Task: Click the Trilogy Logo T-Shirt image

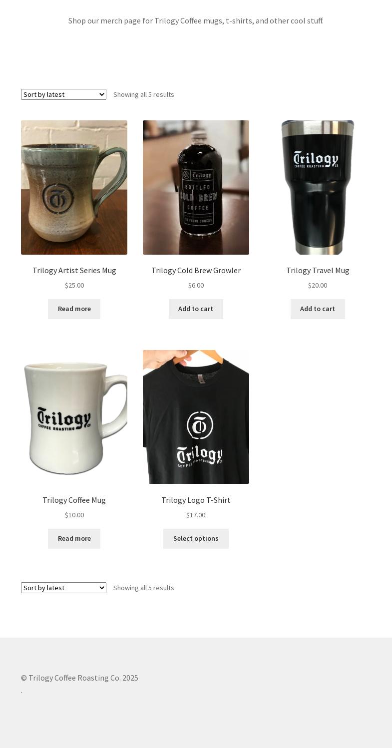Action: point(196,417)
